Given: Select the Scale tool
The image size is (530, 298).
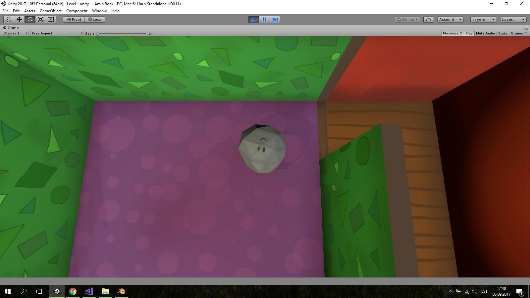Looking at the screenshot, I should point(40,20).
